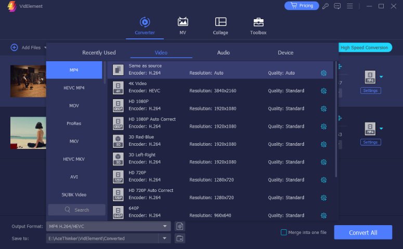Open gear for HD 1080P Auto Correct
Viewport: 403px width, 249px height.
point(323,127)
